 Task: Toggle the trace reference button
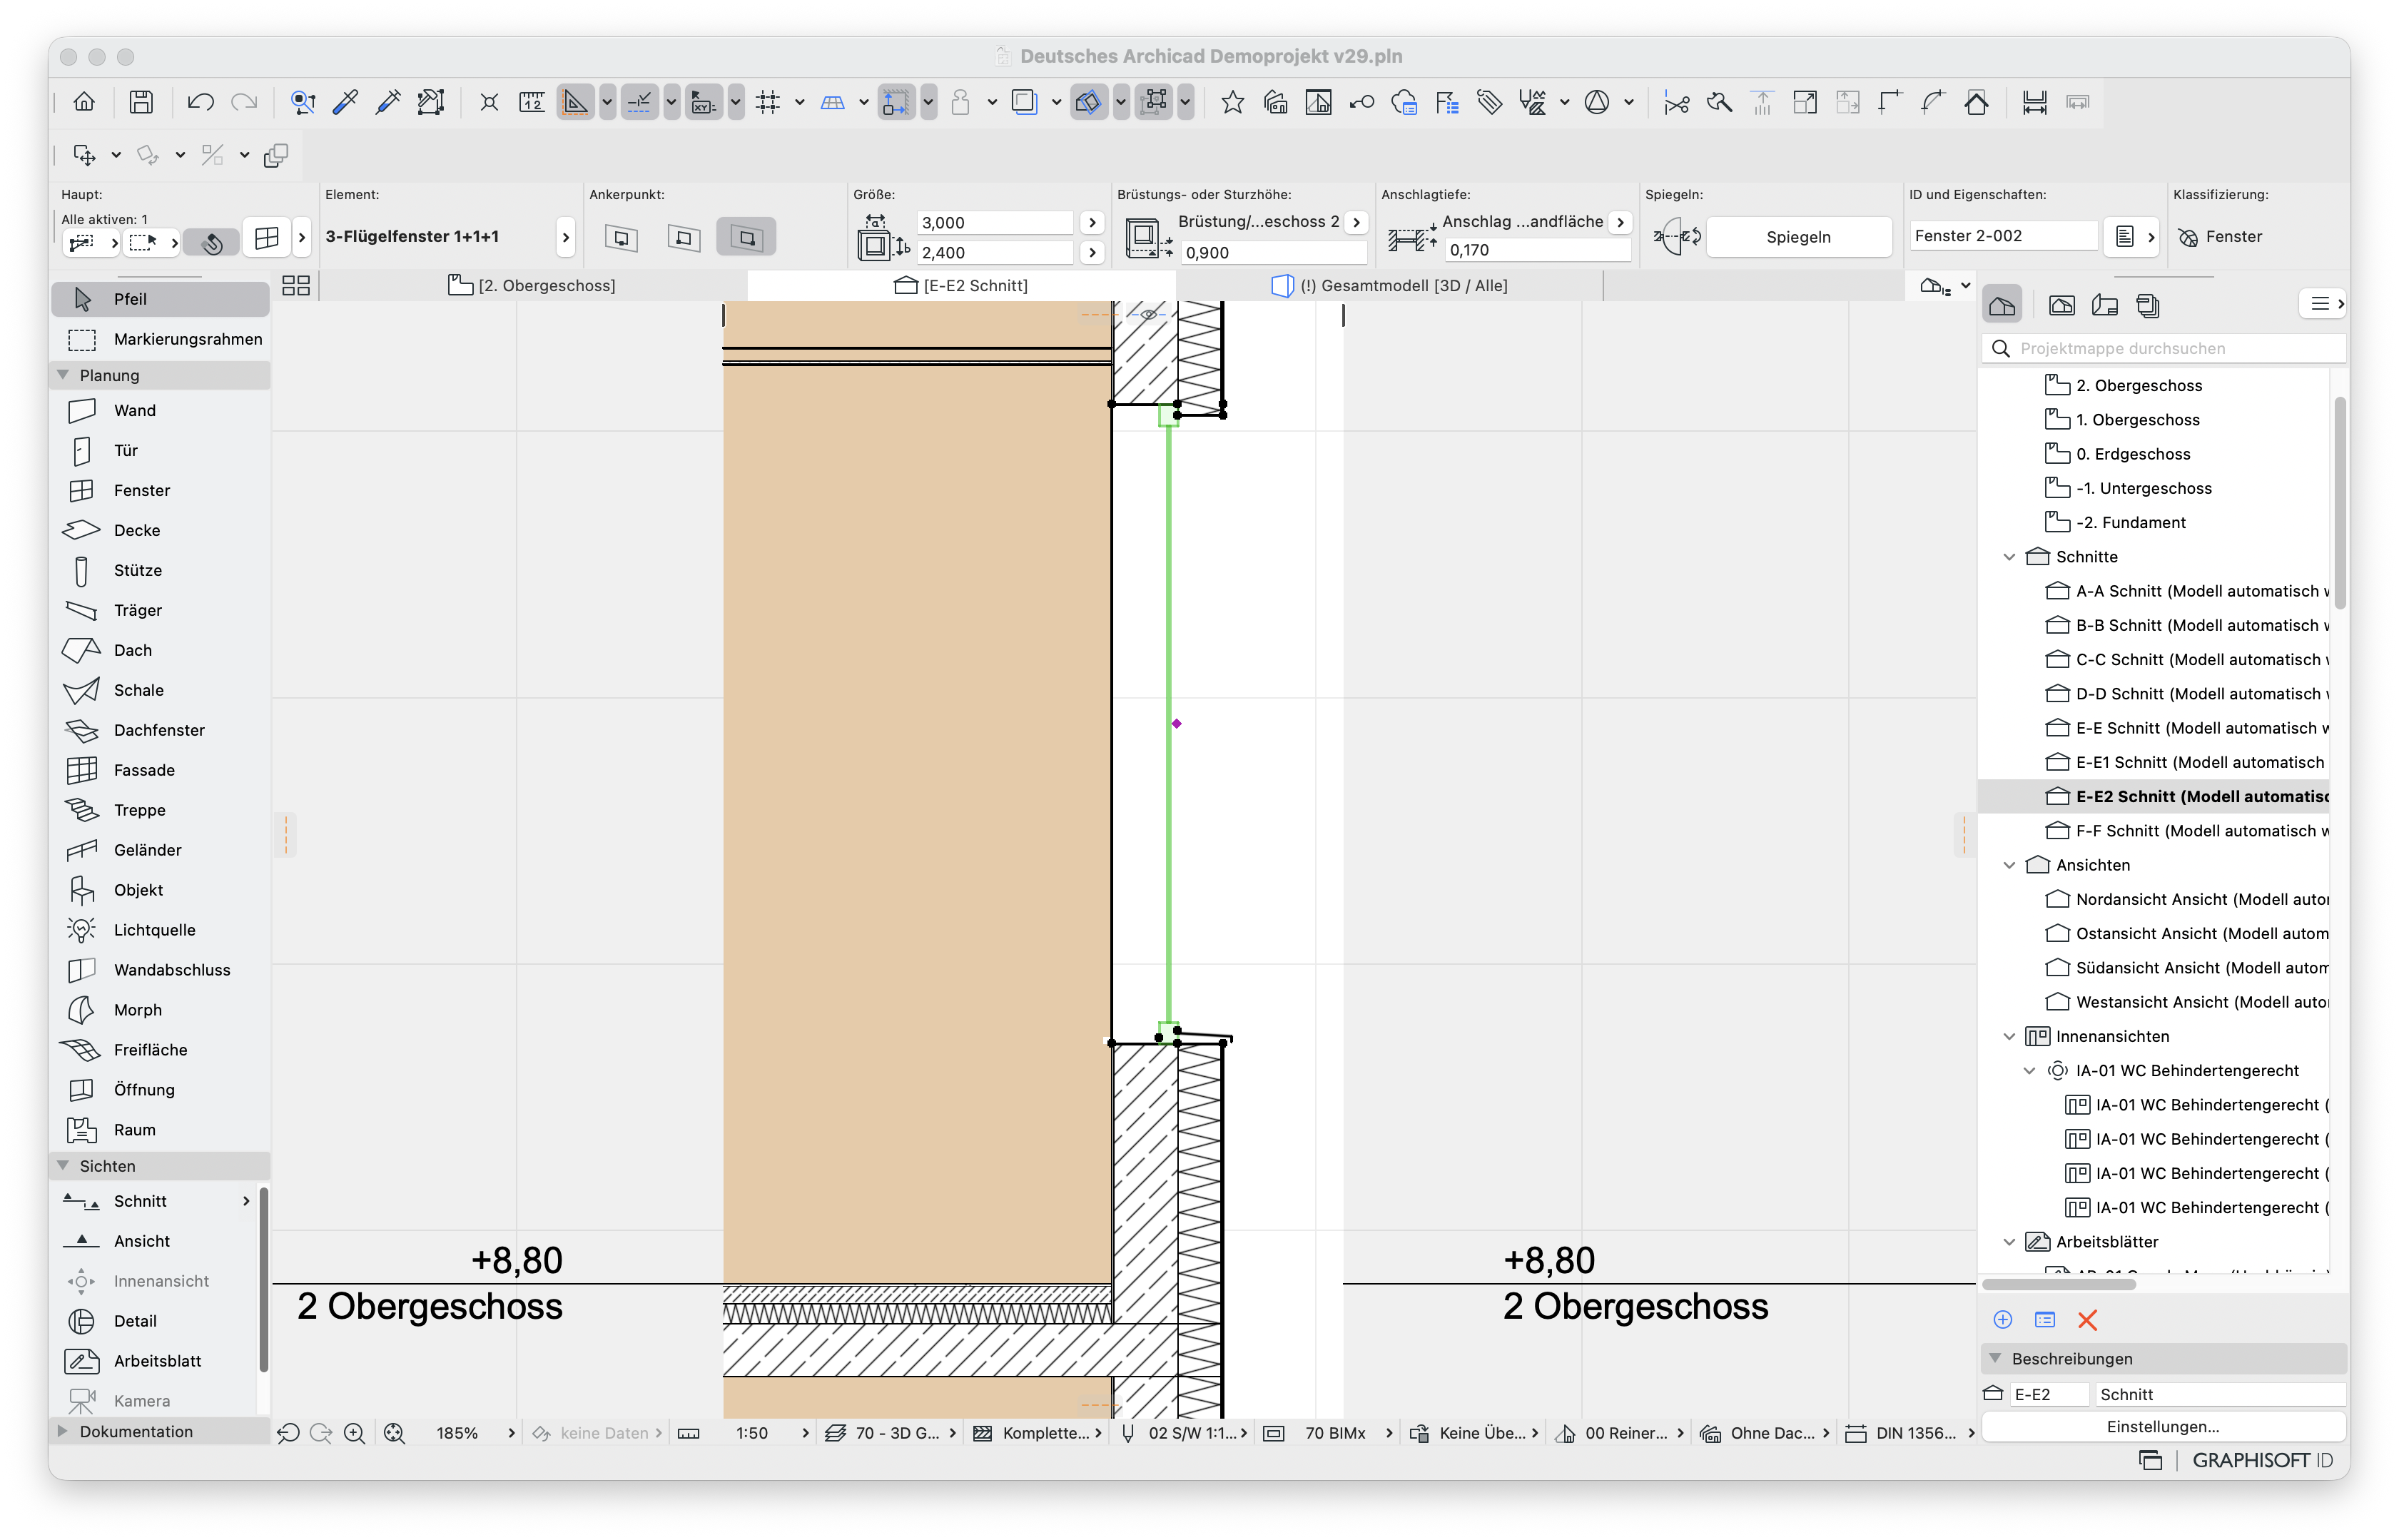point(1024,102)
